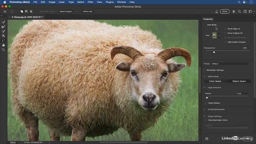Click the Home icon in options bar
Viewport: 256px width, 144px height.
pyautogui.click(x=5, y=12)
